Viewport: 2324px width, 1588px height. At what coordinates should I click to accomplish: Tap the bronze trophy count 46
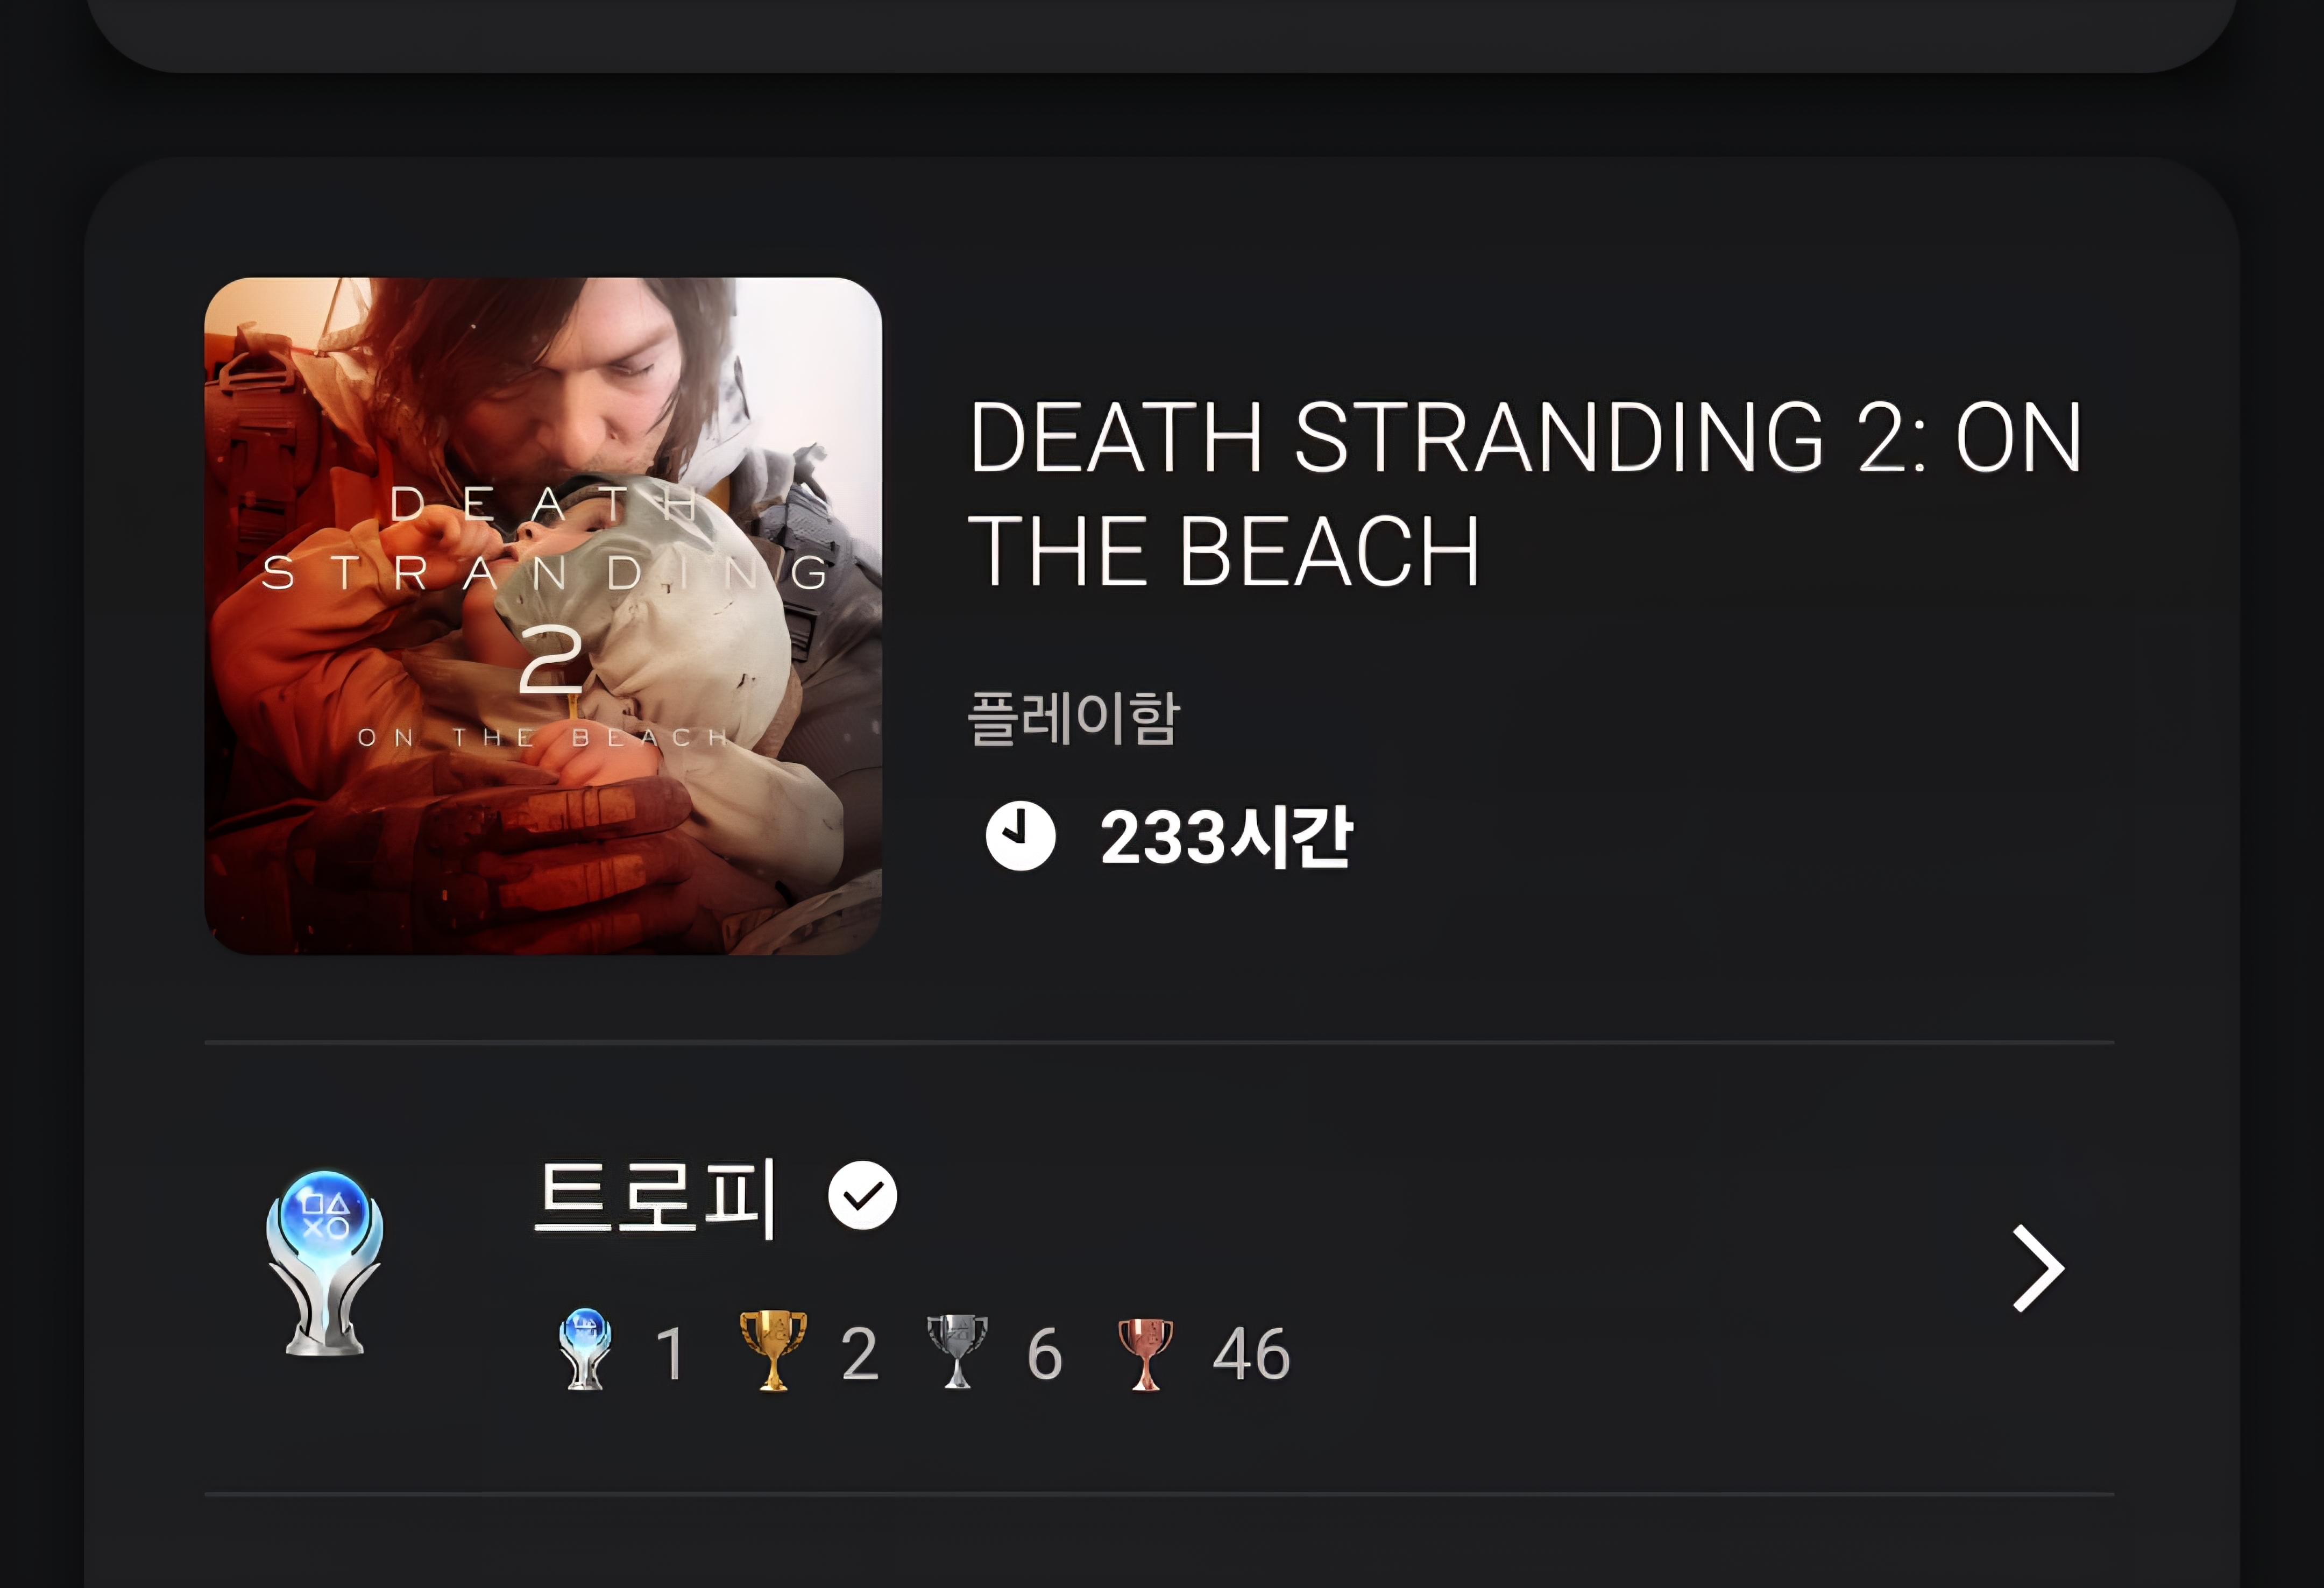tap(1251, 1354)
